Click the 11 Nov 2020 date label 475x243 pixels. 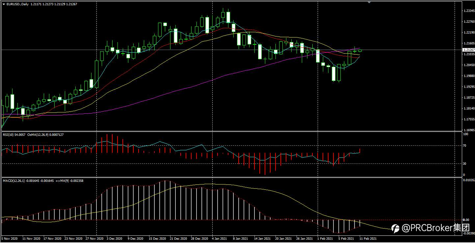tap(31, 238)
